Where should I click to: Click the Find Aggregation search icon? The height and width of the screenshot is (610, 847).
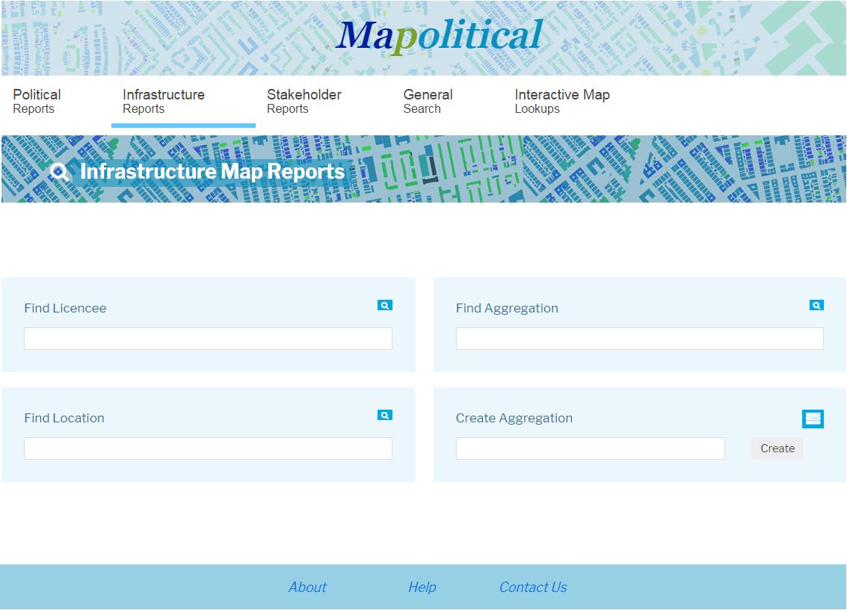coord(816,305)
